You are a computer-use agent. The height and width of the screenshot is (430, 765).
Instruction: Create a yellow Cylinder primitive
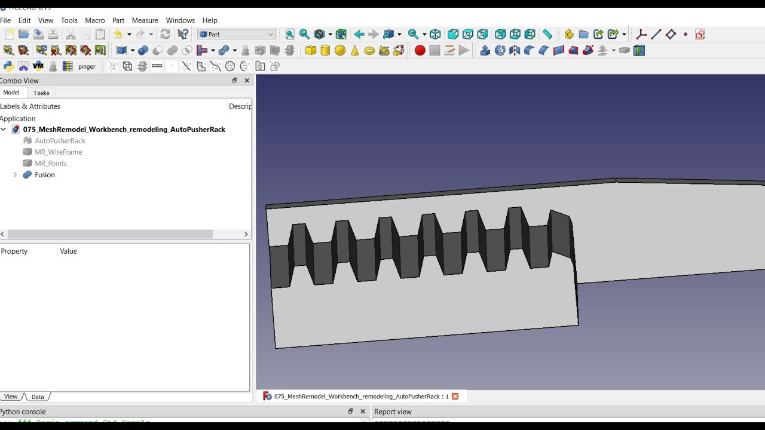(x=325, y=51)
